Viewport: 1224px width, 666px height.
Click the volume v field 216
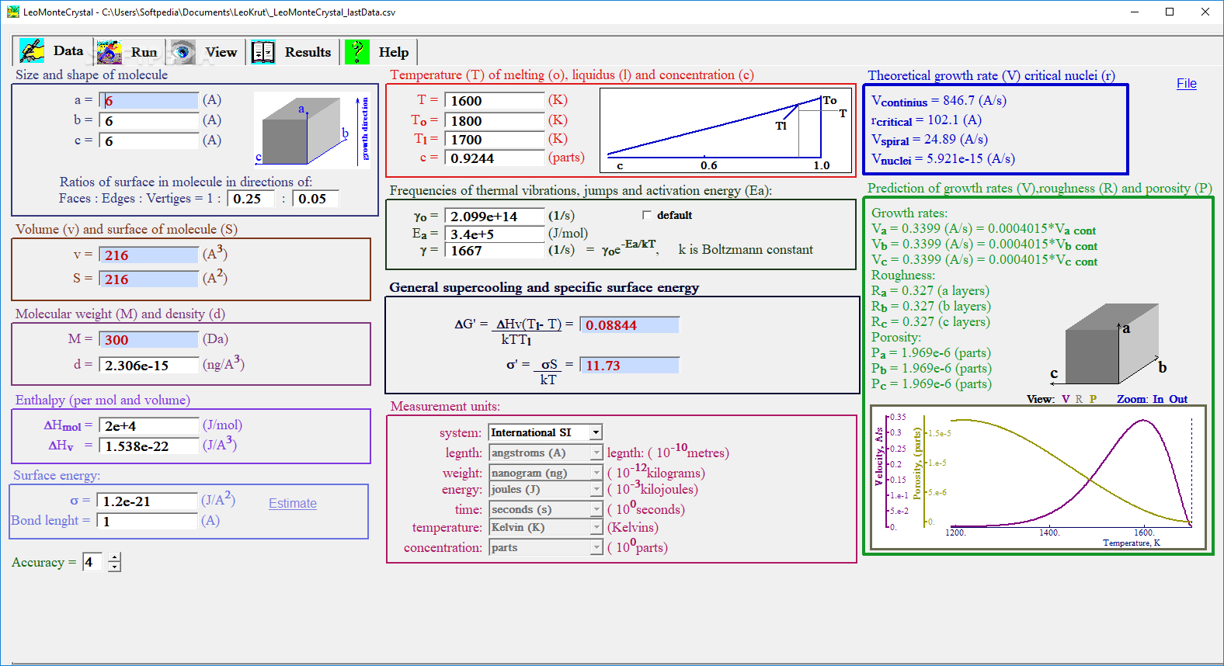[x=149, y=255]
